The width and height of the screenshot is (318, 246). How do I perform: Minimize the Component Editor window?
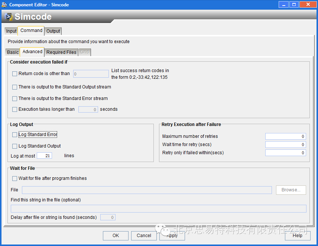click(x=283, y=4)
